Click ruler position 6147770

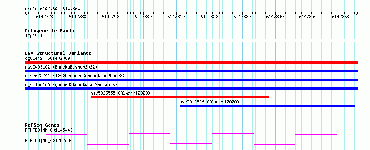coord(45,17)
